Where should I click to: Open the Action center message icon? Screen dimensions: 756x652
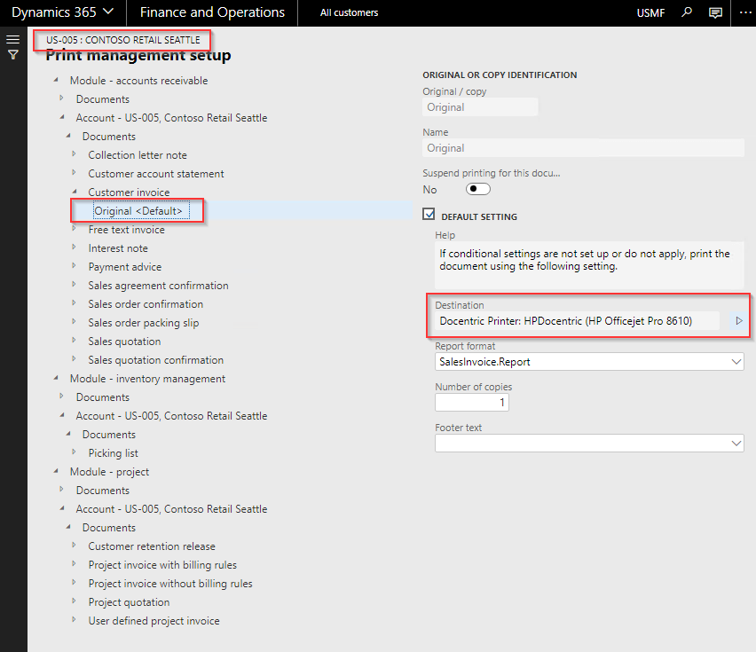tap(715, 12)
